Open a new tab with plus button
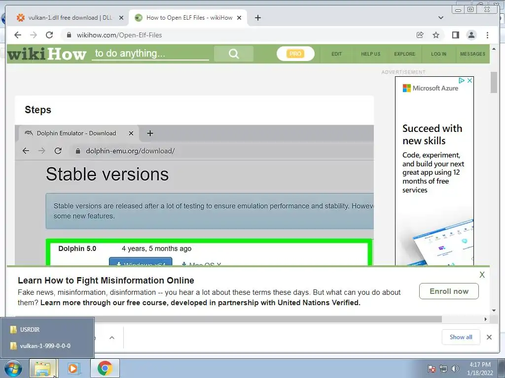 (257, 18)
